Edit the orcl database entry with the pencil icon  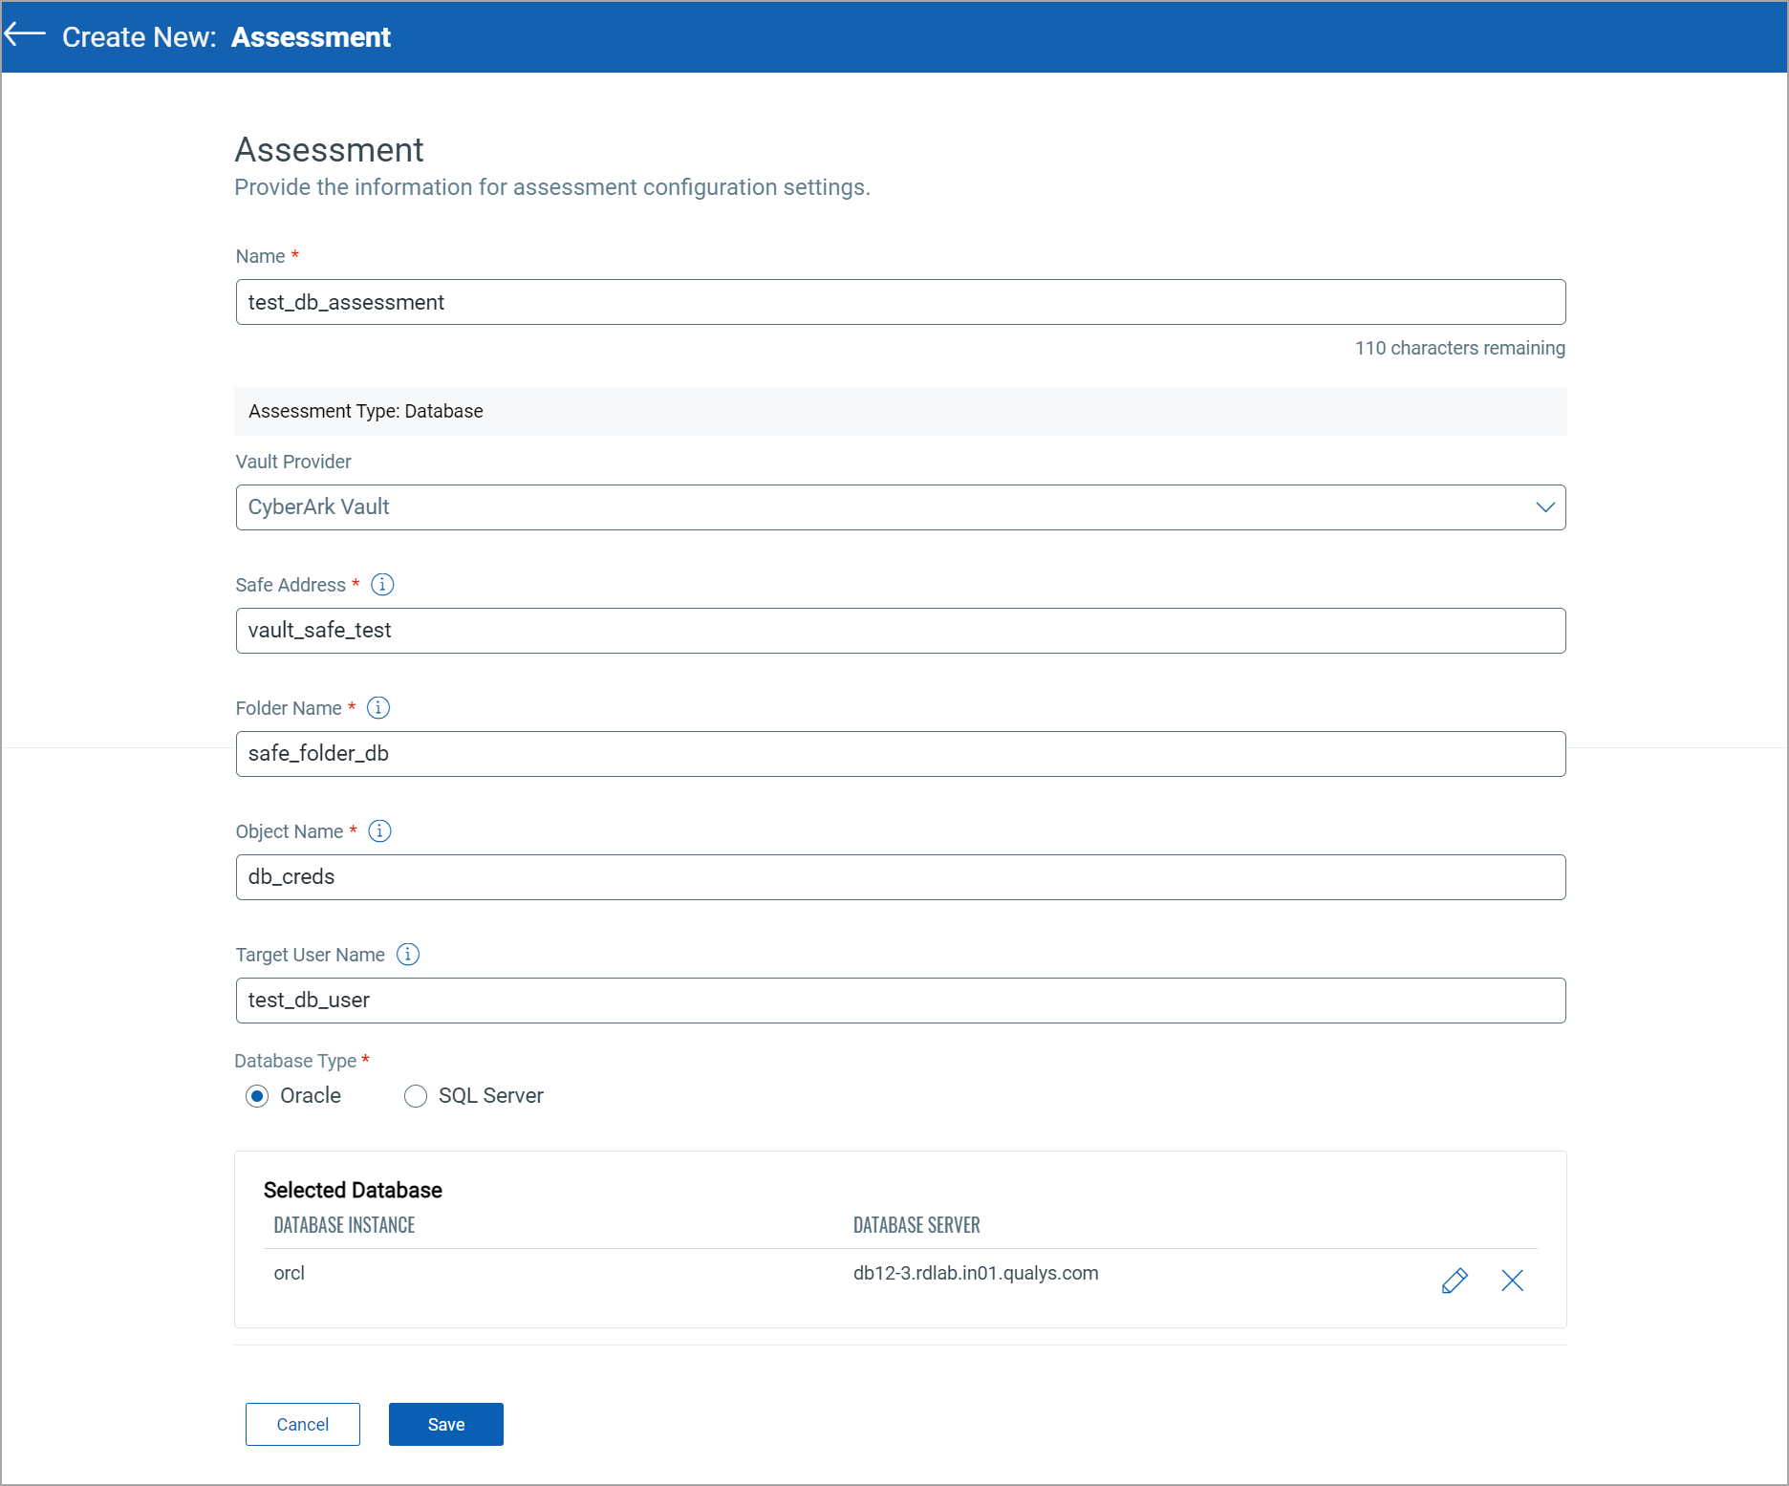pyautogui.click(x=1455, y=1281)
